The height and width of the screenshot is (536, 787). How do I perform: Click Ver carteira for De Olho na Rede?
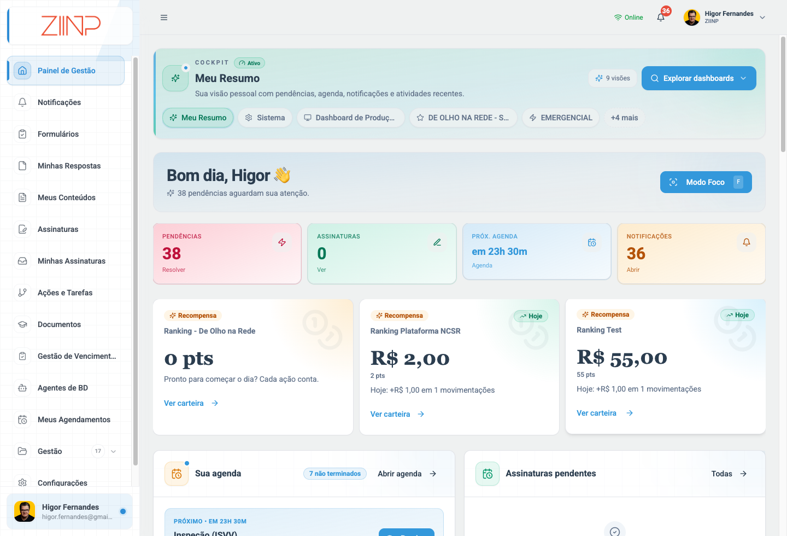point(191,403)
